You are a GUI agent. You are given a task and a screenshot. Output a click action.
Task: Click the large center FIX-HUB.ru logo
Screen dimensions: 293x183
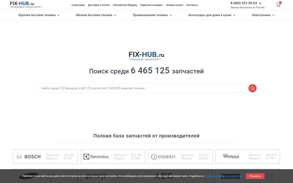(146, 56)
